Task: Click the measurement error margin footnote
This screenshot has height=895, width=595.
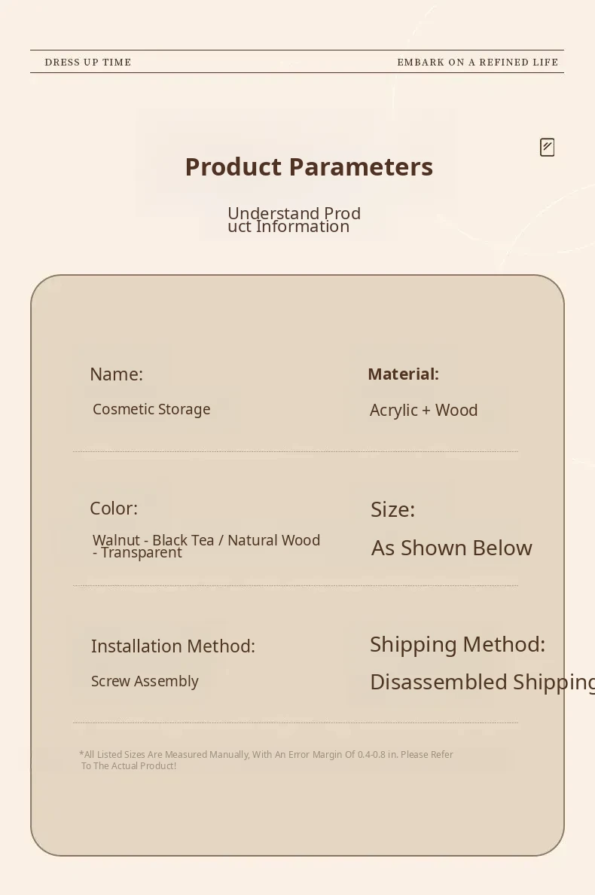Action: point(266,755)
